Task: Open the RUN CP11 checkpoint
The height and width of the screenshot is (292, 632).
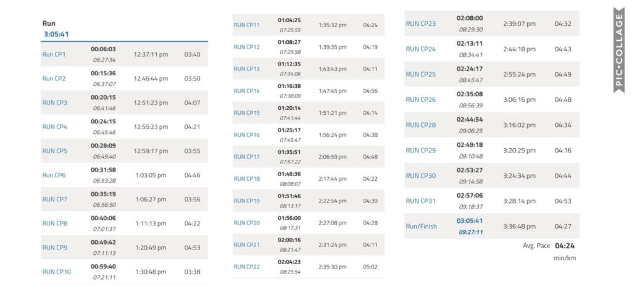Action: pos(247,25)
